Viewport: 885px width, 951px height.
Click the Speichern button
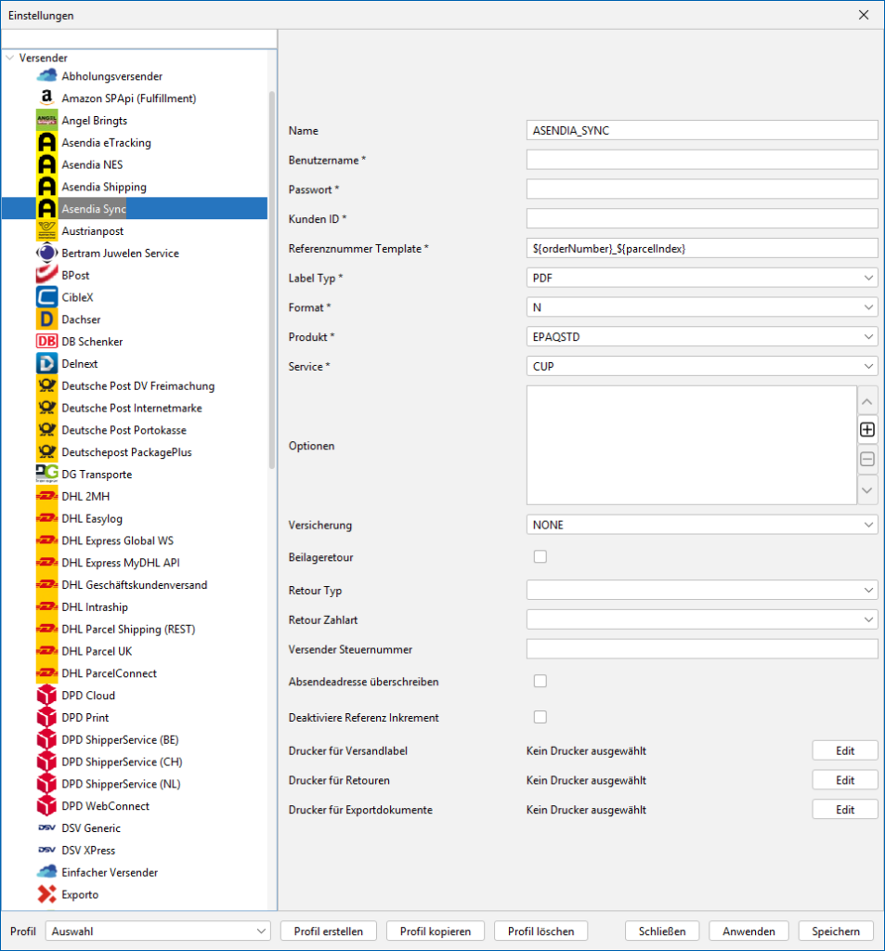tap(836, 931)
